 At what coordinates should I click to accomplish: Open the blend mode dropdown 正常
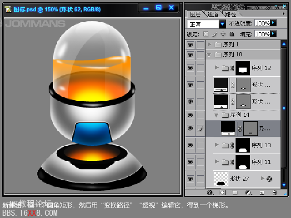[222, 24]
